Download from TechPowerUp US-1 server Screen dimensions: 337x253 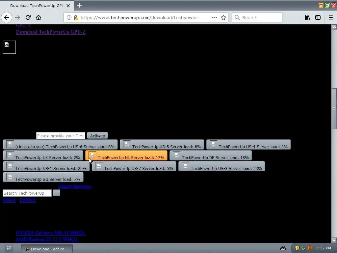click(46, 166)
